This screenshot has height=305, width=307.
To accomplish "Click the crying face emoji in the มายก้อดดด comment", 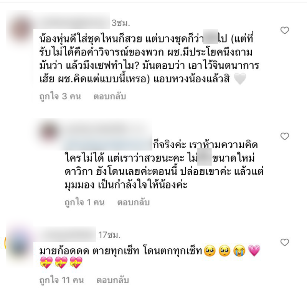I will click(x=239, y=251).
